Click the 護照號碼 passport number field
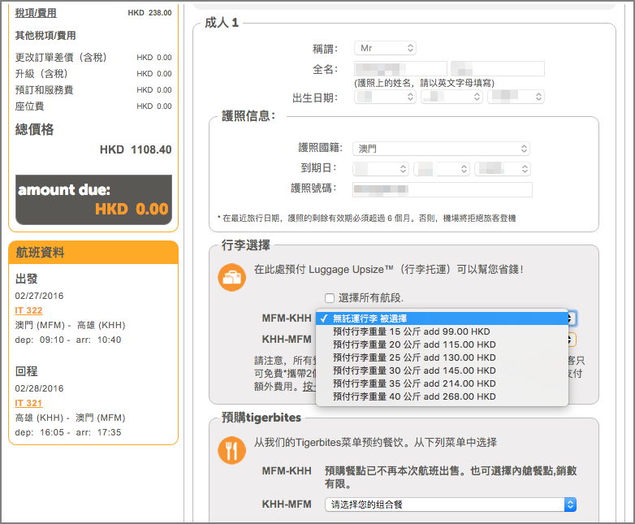The height and width of the screenshot is (524, 635). tap(443, 189)
